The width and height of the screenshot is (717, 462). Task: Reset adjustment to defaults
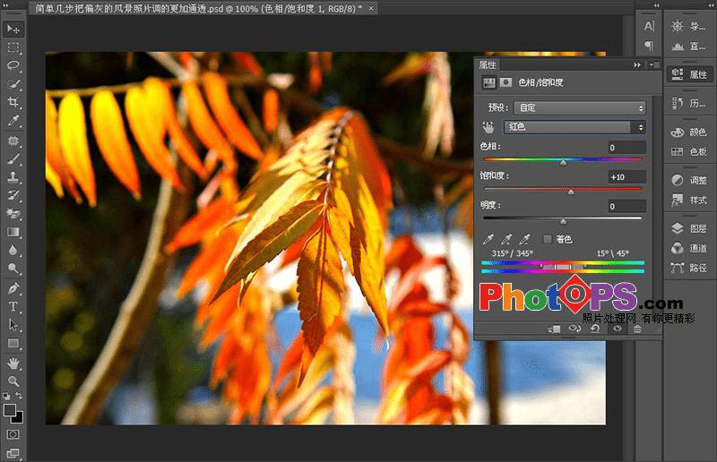click(x=595, y=329)
